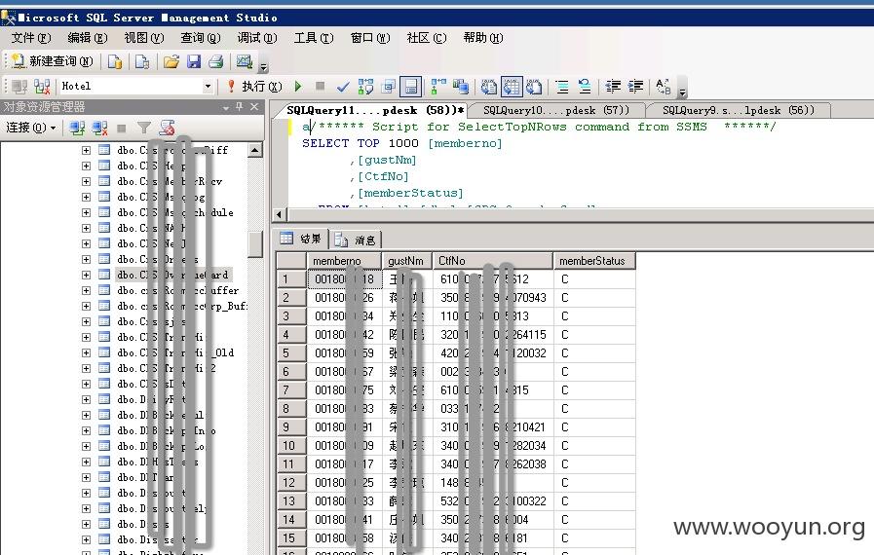
Task: Switch to the Messages (消息) tab
Action: point(356,240)
